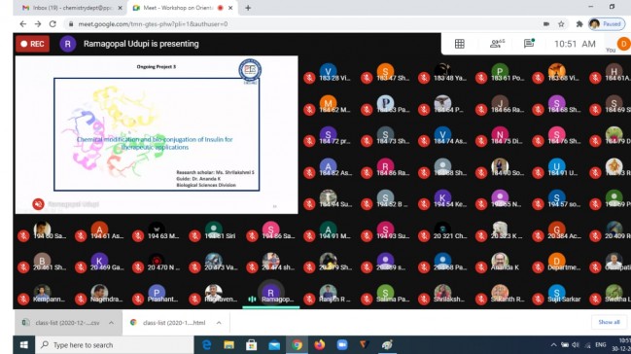Click the muted mic icon for 20 321 Ch...
Screen dimensions: 631x354
(x=424, y=235)
